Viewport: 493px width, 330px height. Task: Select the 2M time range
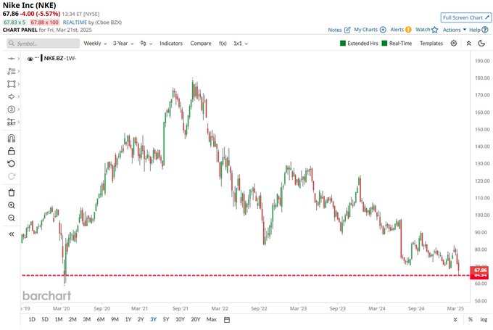pyautogui.click(x=72, y=320)
